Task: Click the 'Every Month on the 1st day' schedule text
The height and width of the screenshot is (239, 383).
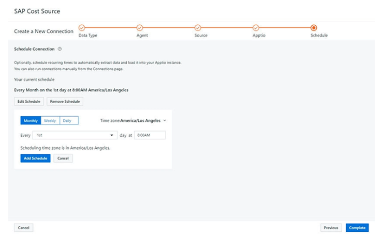Action: tap(71, 90)
